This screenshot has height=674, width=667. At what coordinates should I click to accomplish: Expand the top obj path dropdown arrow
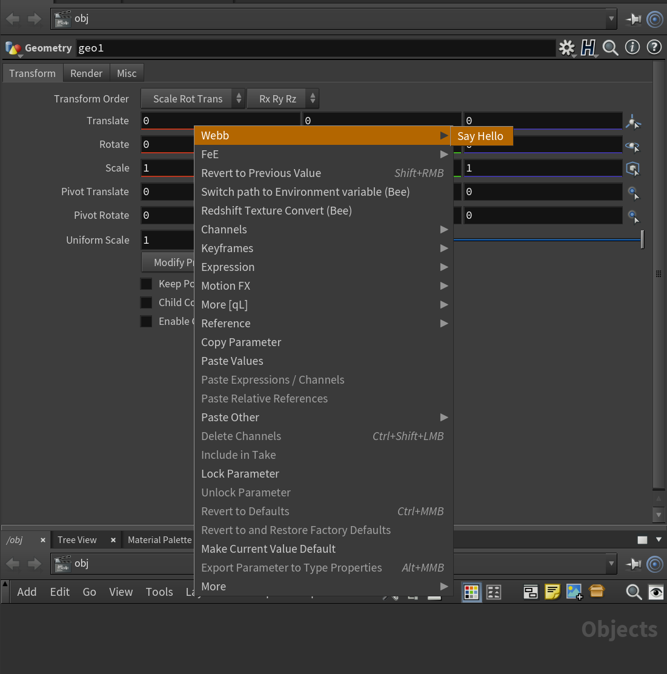[x=611, y=19]
